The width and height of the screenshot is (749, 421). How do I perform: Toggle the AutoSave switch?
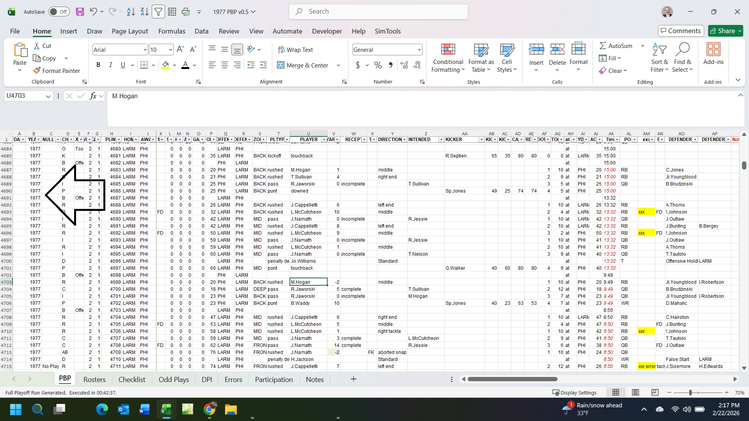(x=59, y=12)
